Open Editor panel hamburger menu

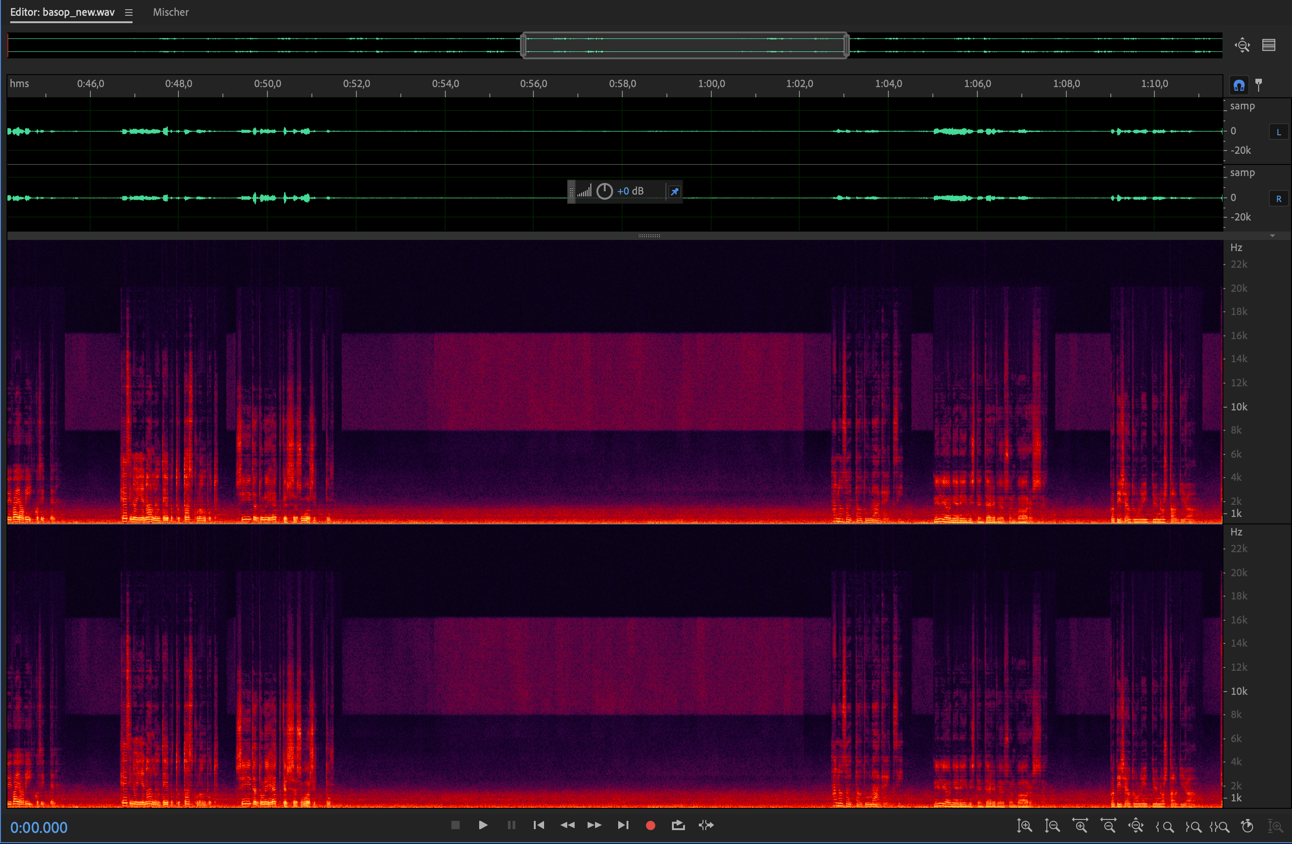[128, 13]
